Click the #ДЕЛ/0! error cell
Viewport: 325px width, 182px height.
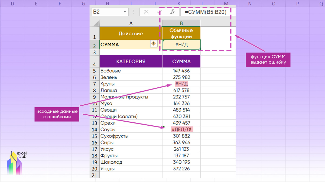[181, 129]
